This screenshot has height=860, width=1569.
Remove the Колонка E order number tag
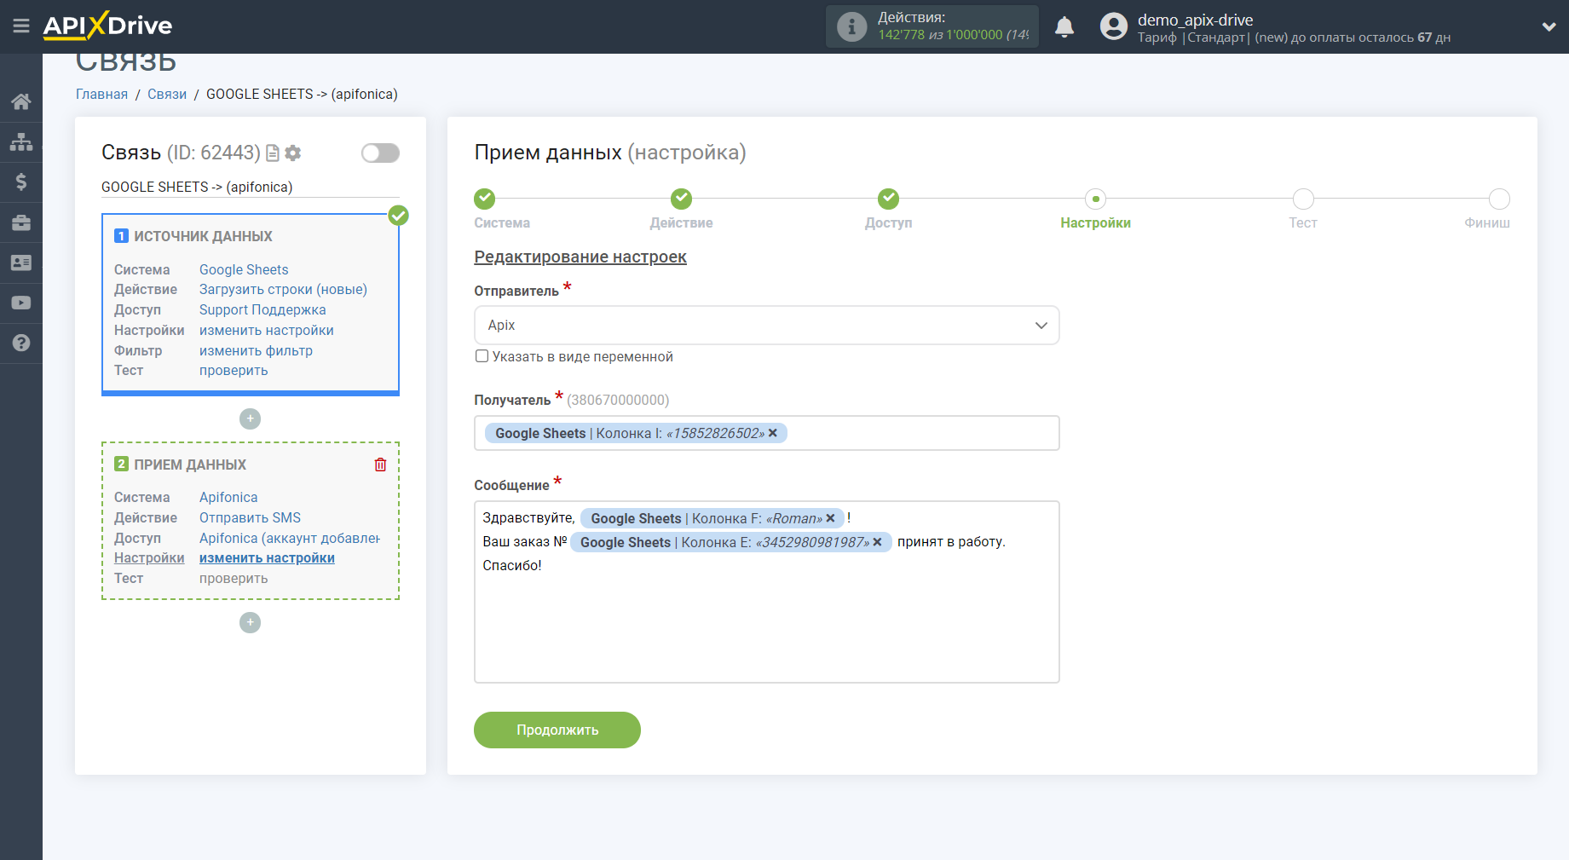click(877, 542)
